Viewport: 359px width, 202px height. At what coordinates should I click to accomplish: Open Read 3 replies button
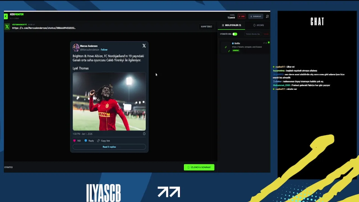(x=109, y=147)
